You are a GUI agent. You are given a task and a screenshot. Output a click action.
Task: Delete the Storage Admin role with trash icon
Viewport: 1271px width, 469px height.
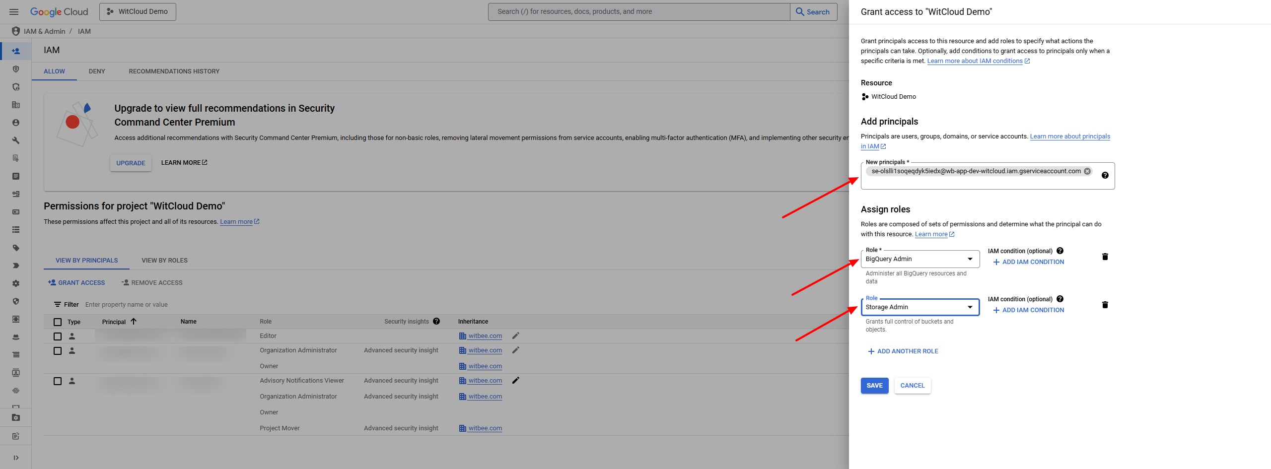click(1105, 305)
